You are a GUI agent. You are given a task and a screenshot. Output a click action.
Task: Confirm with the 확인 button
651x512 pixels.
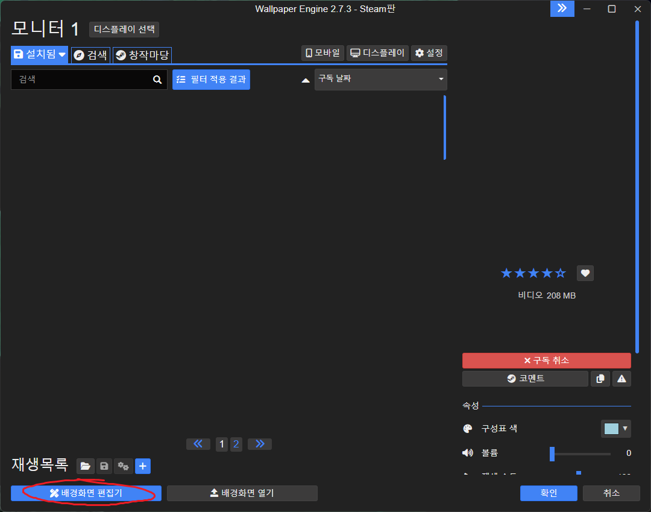549,493
